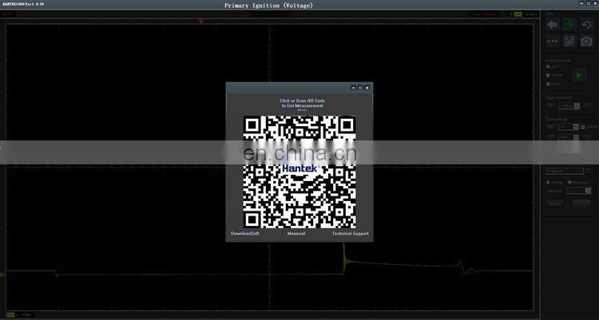The height and width of the screenshot is (320, 599).
Task: Click the undo/reset circular arrow icon
Action: (587, 25)
